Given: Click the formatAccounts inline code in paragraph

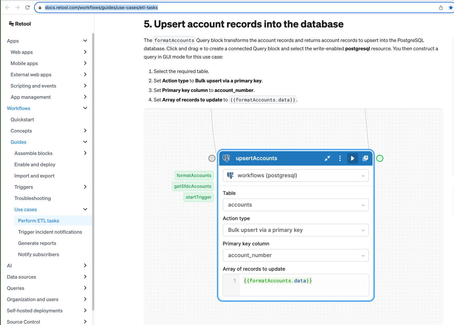Looking at the screenshot, I should click(174, 40).
